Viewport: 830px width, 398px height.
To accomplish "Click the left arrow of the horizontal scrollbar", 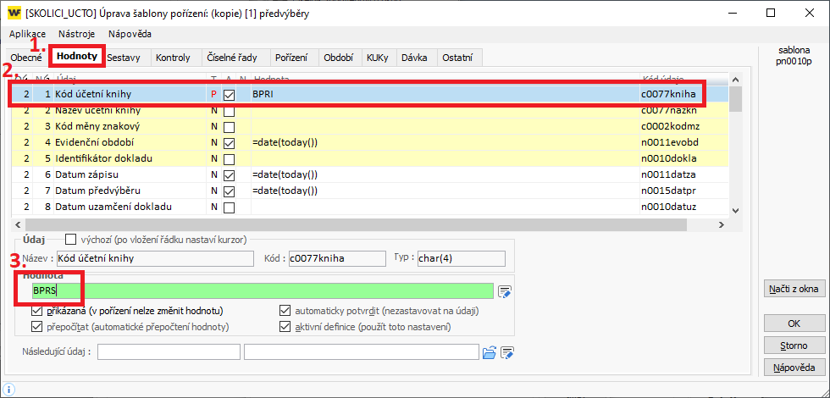I will (18, 225).
